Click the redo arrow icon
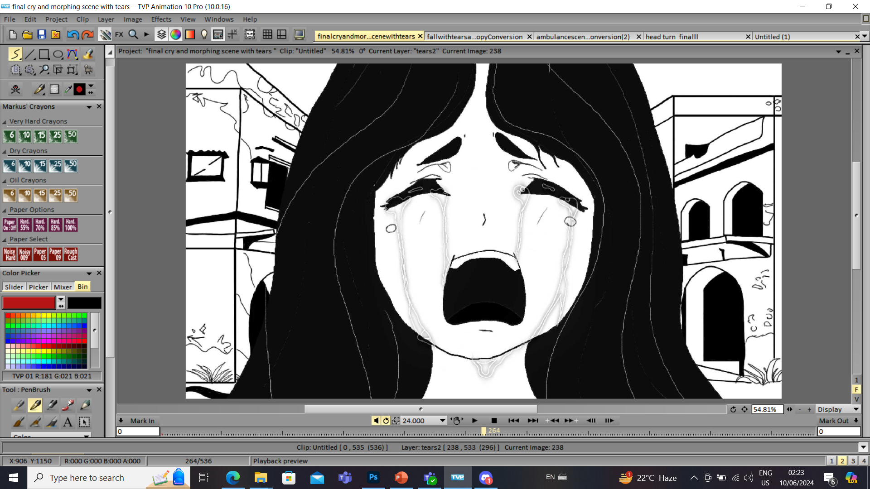870x489 pixels. 87,34
